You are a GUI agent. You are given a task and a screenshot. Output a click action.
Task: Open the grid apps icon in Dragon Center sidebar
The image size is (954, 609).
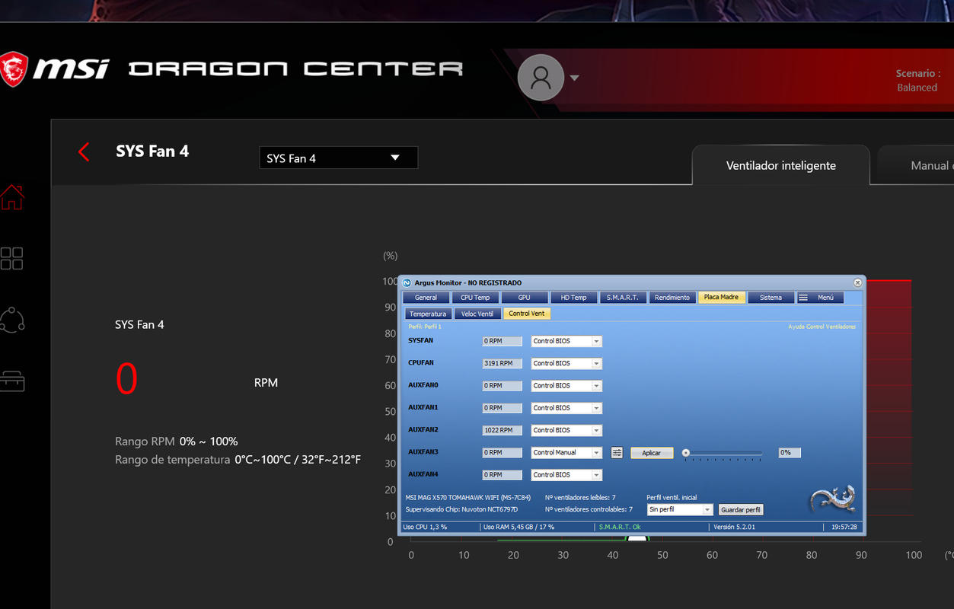11,259
